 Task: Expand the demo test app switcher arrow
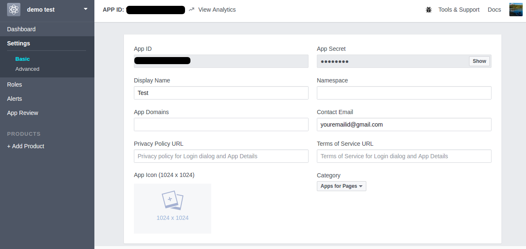pos(86,9)
